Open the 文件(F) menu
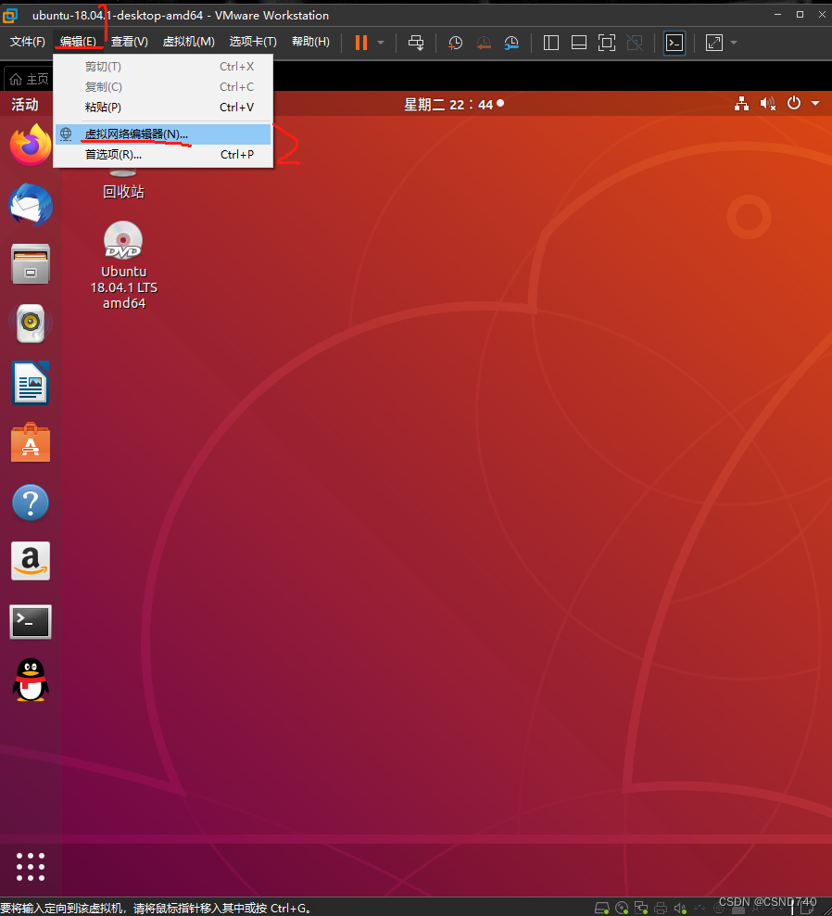Screen dimensions: 832x916 click(28, 42)
